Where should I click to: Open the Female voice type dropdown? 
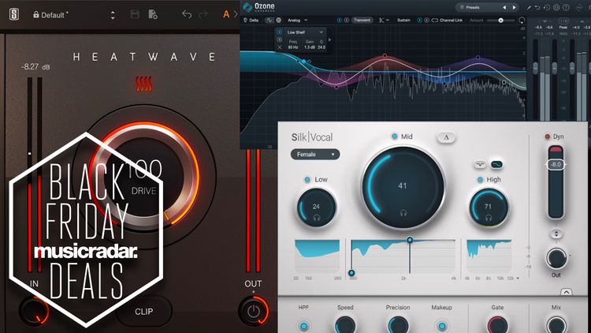315,155
